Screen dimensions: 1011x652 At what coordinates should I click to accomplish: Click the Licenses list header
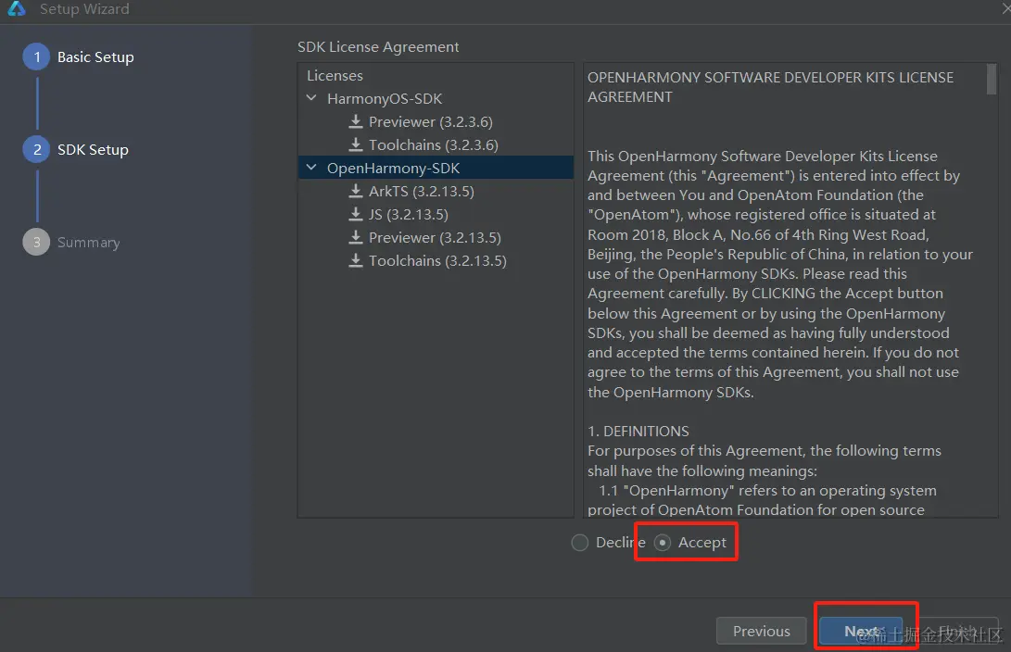[335, 75]
